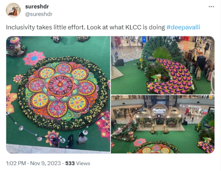Open the #deepavalli hashtag

(183, 27)
